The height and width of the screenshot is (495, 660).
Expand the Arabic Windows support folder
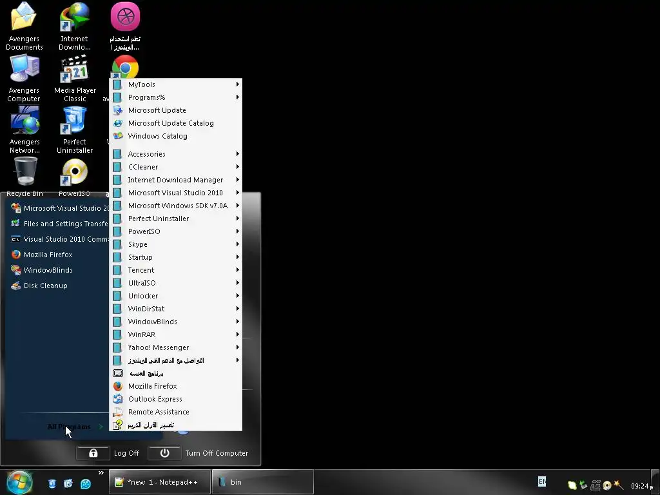click(x=175, y=360)
